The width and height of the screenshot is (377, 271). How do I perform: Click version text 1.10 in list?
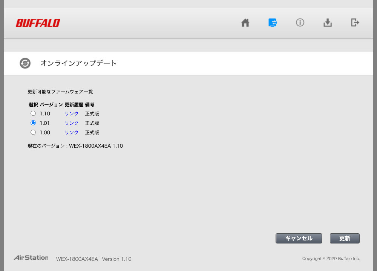pos(45,113)
